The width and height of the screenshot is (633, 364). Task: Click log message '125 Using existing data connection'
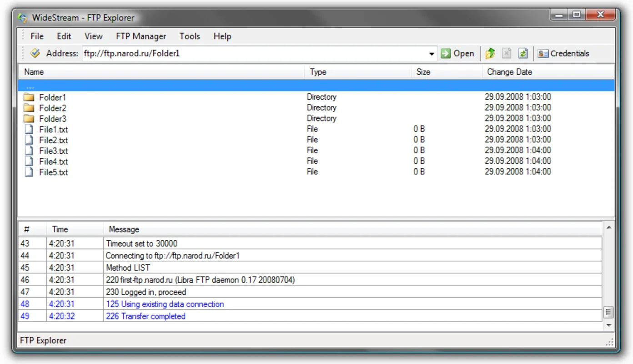click(x=165, y=304)
